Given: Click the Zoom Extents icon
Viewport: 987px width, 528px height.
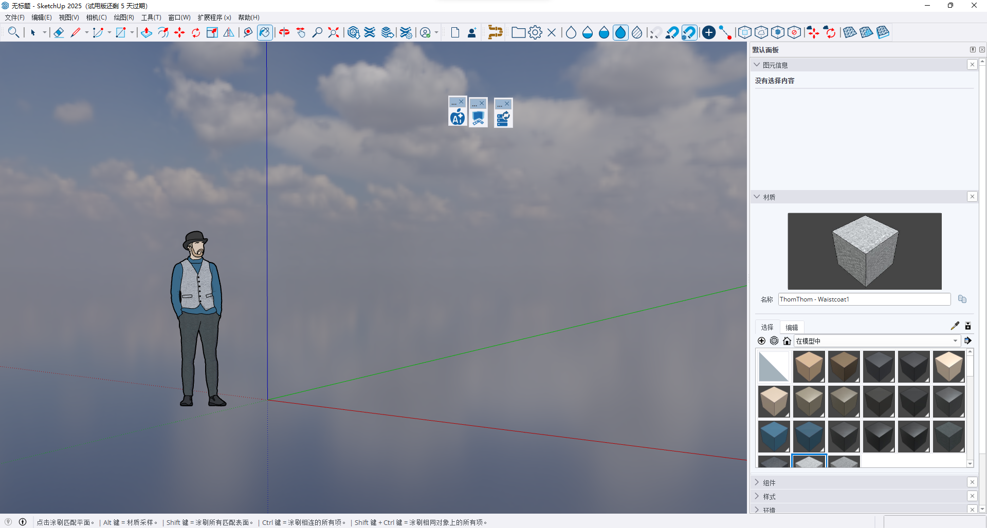Looking at the screenshot, I should click(x=334, y=33).
